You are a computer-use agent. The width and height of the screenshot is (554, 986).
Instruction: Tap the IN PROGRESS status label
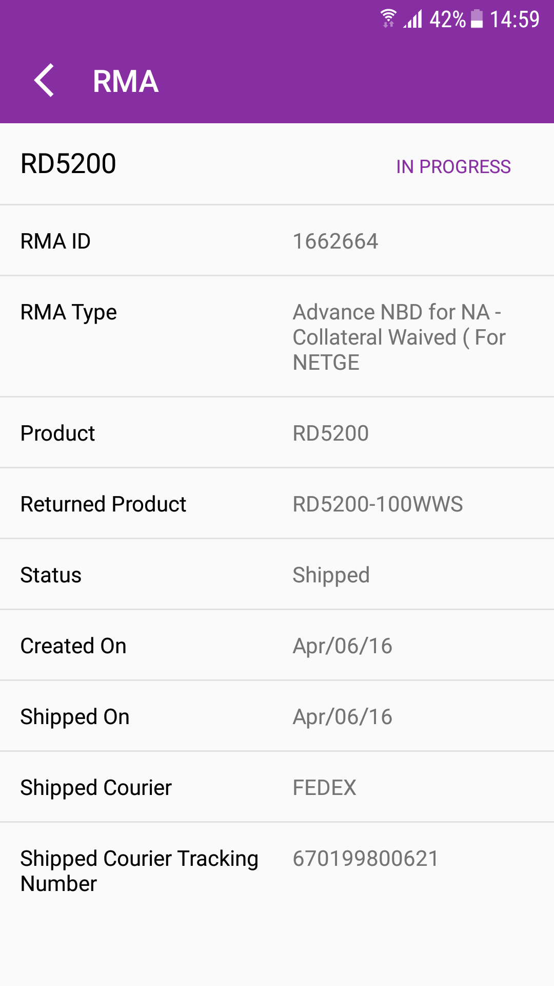tap(453, 166)
